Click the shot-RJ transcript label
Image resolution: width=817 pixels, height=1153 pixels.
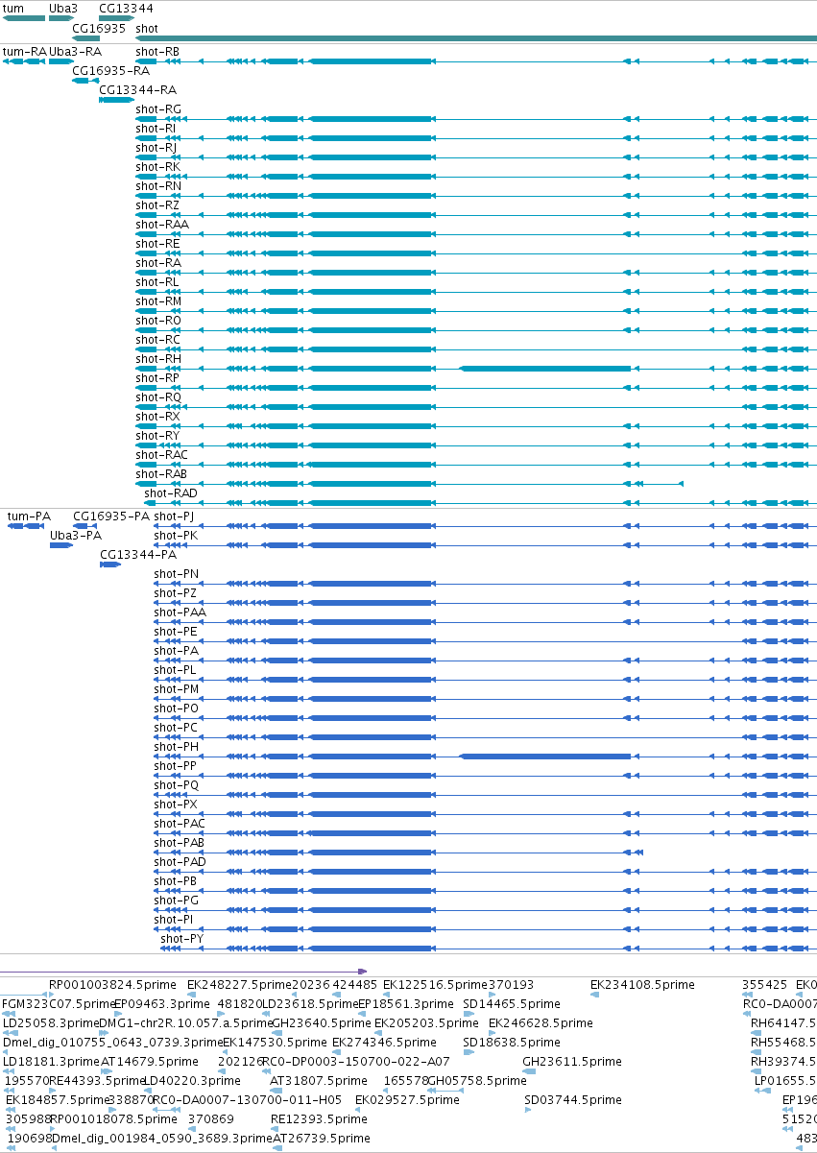click(156, 148)
